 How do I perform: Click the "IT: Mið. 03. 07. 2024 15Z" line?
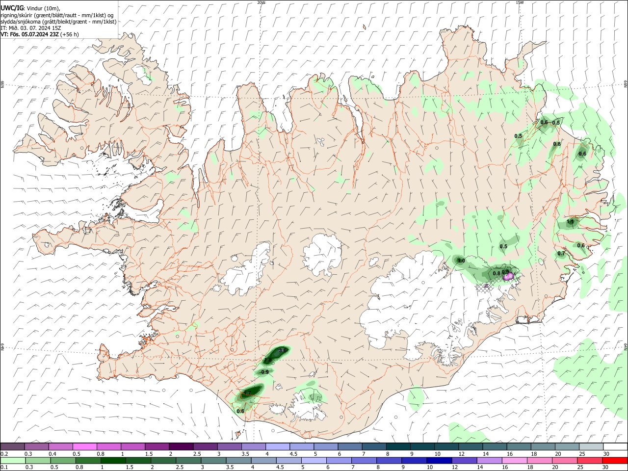[31, 28]
